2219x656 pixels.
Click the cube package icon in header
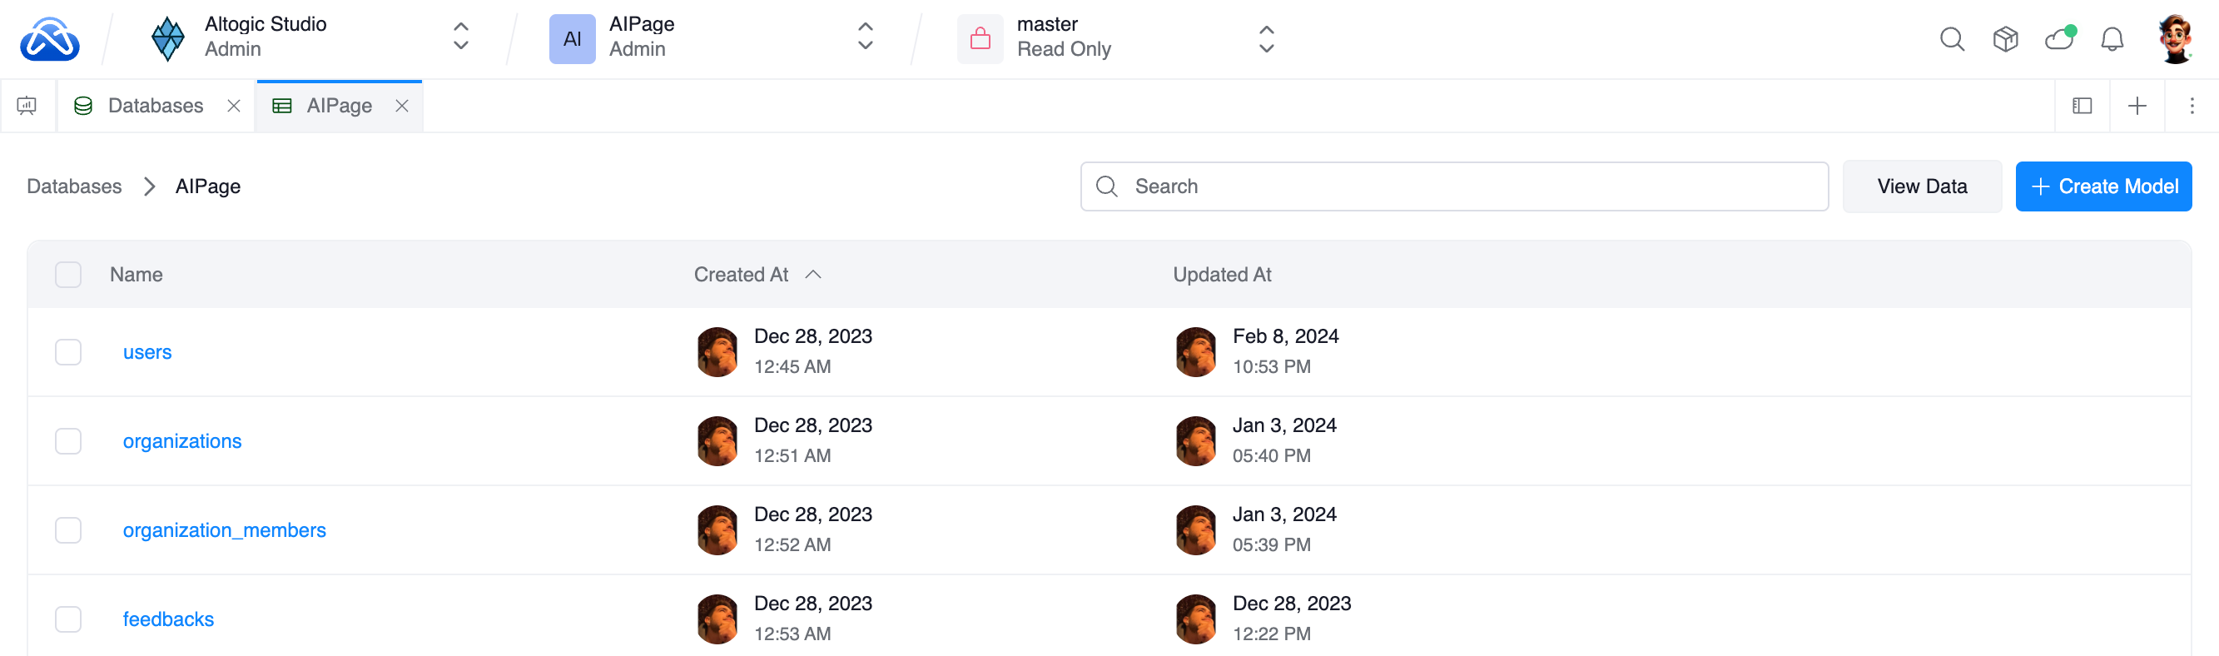pos(2004,39)
